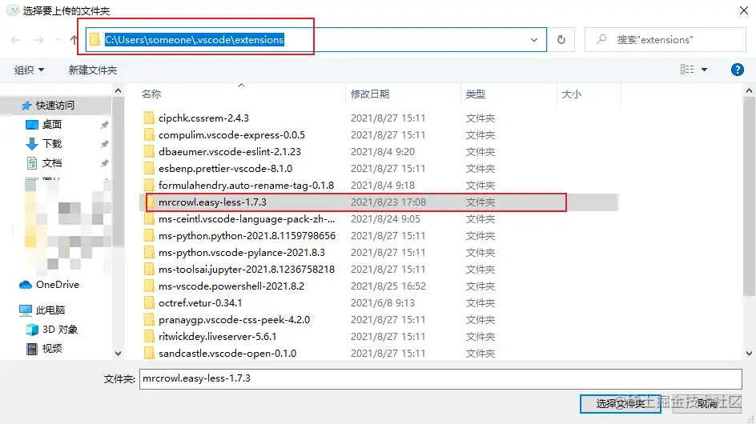
Task: Go back with the left arrow
Action: tap(15, 40)
